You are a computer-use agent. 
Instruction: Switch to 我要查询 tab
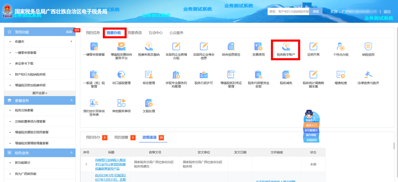tap(135, 33)
